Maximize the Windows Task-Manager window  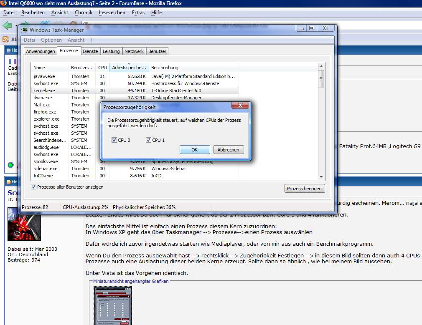[x=311, y=28]
